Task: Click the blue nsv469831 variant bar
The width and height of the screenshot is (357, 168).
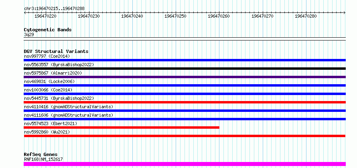Action: pos(185,85)
